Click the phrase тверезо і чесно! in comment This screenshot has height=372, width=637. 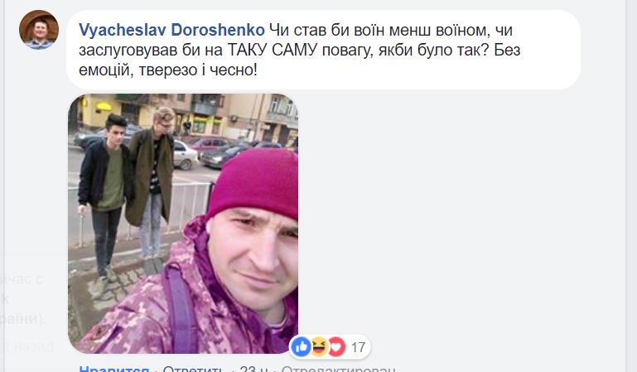point(198,70)
